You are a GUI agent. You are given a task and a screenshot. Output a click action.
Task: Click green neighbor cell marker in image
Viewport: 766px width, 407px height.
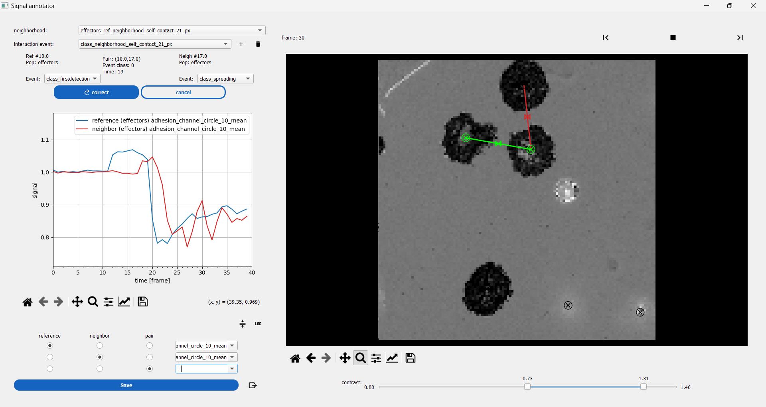531,149
